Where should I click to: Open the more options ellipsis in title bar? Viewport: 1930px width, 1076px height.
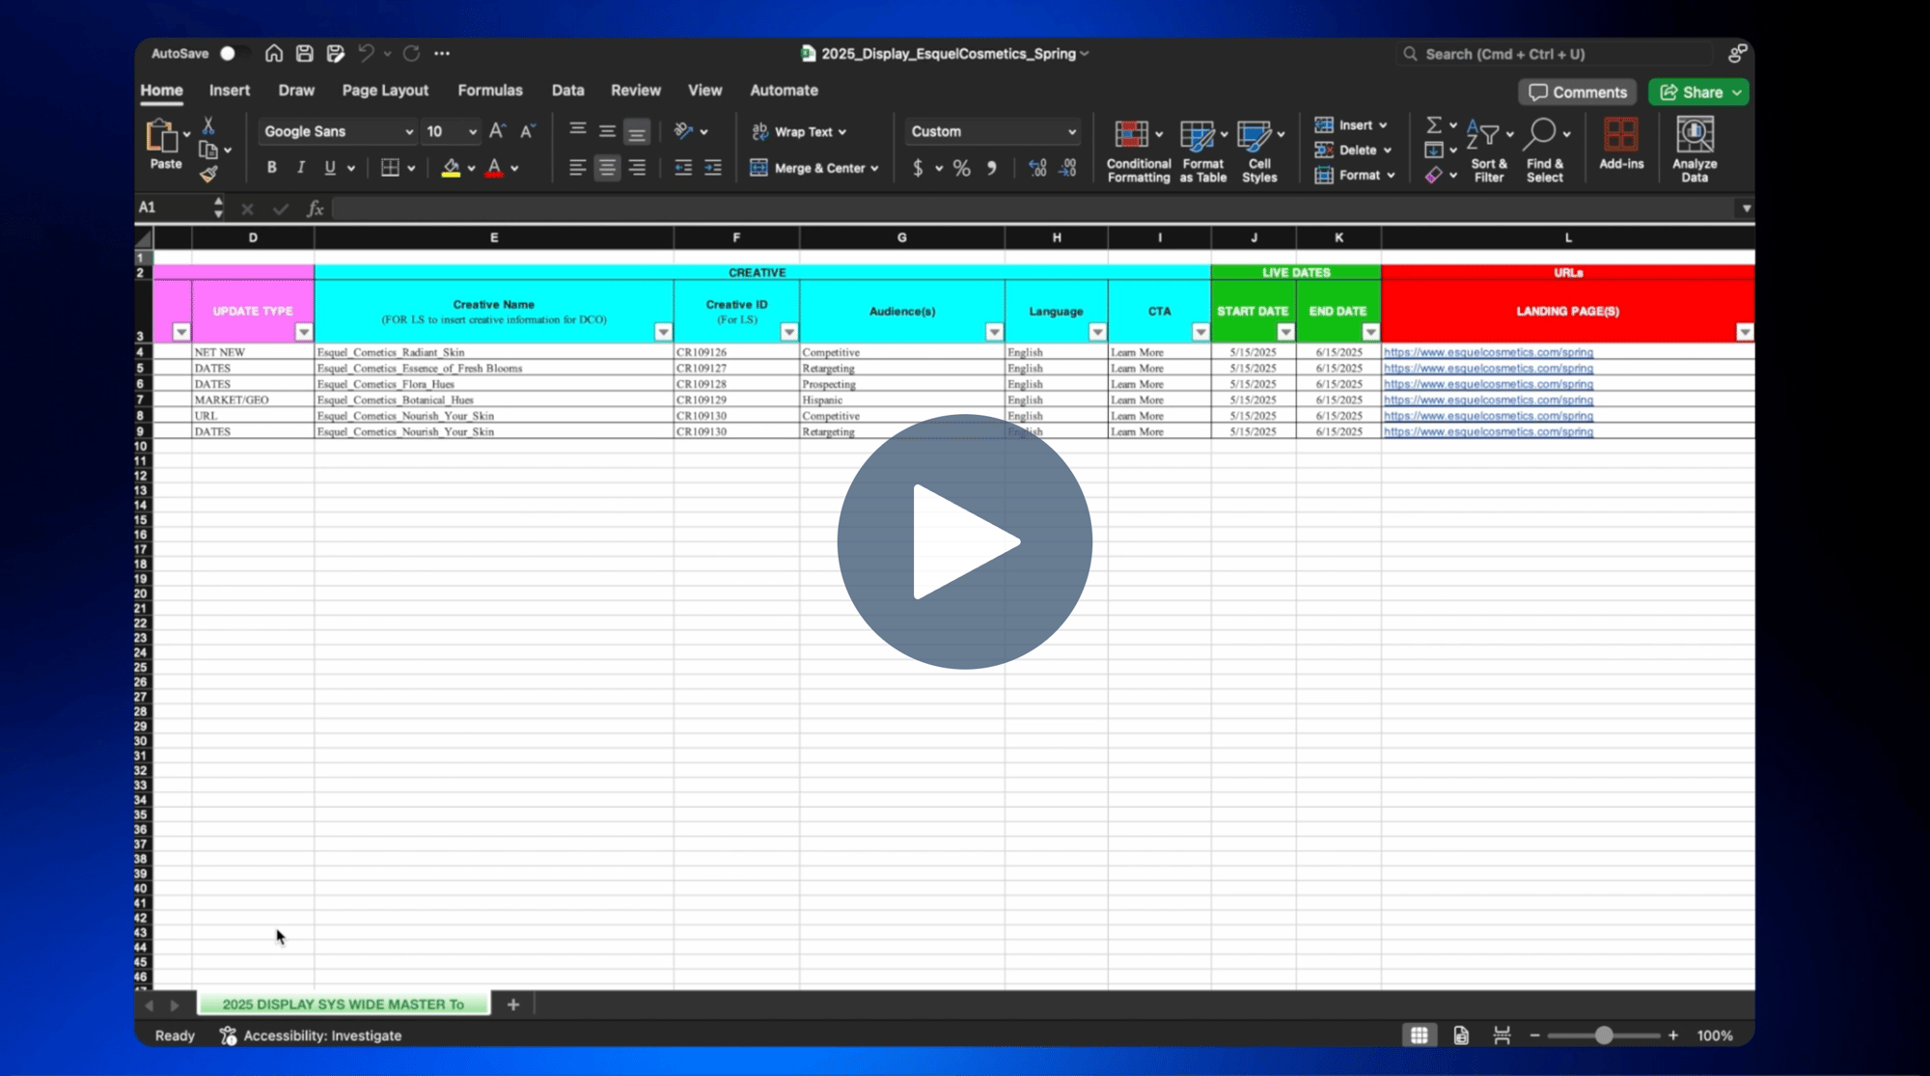pos(442,53)
